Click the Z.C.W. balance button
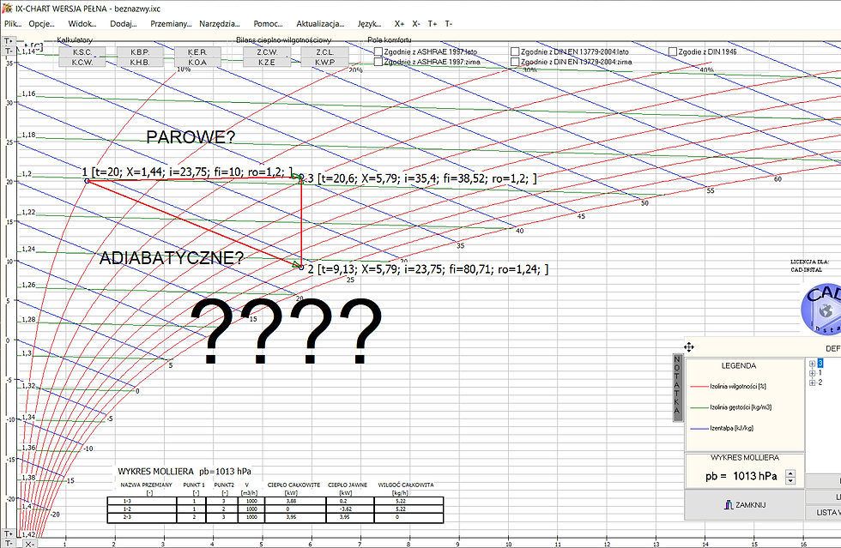The width and height of the screenshot is (841, 548). pyautogui.click(x=267, y=52)
